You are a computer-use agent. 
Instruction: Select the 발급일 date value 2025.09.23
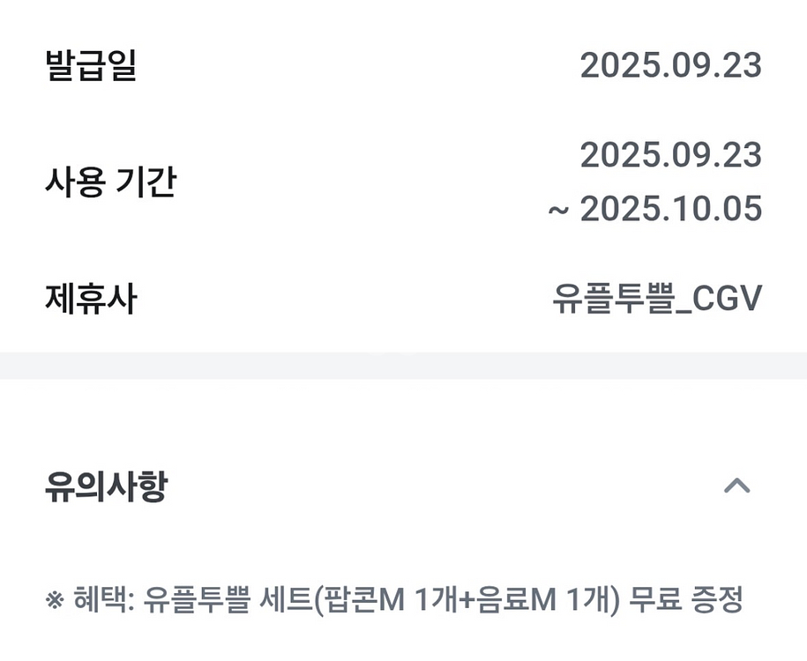(x=670, y=66)
